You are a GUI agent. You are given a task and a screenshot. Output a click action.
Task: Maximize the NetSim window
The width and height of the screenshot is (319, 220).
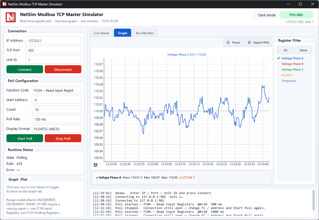(x=300, y=4)
